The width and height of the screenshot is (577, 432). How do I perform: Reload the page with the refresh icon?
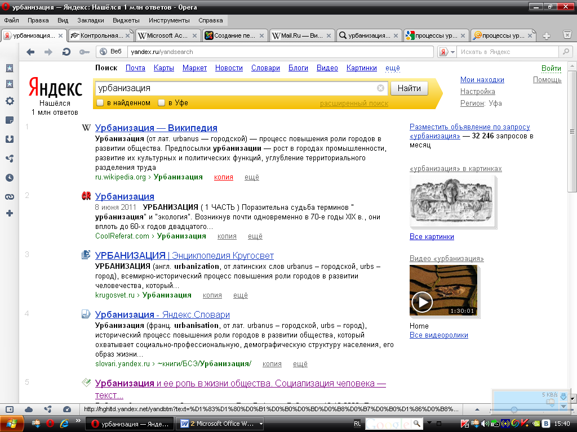click(66, 52)
